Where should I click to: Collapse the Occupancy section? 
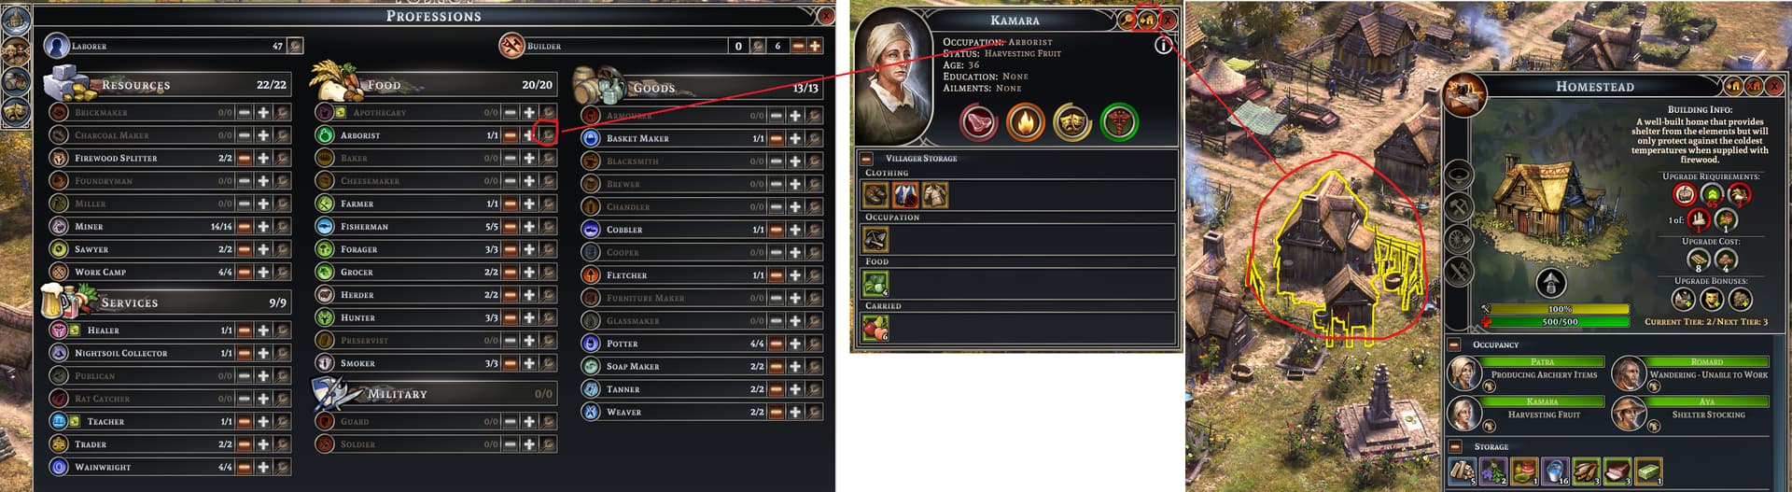pos(1454,344)
